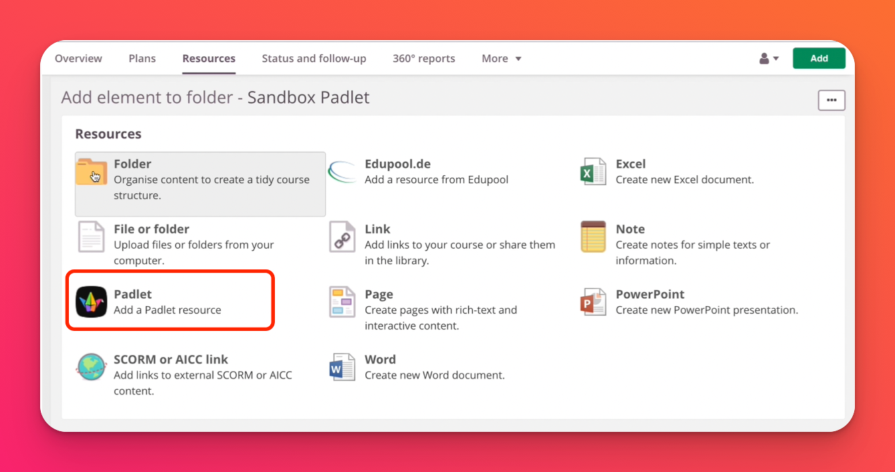Go to the Overview tab
895x472 pixels.
pos(78,58)
